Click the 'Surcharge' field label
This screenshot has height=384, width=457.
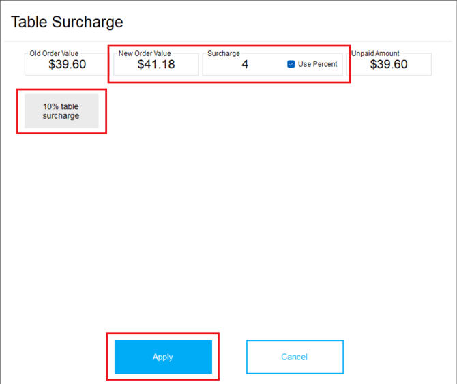pos(224,54)
